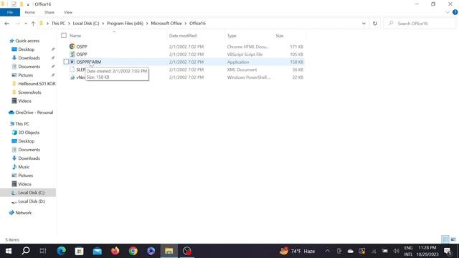Expand Program Files (x86) breadcrumb arrow
The image size is (459, 258).
pyautogui.click(x=147, y=24)
